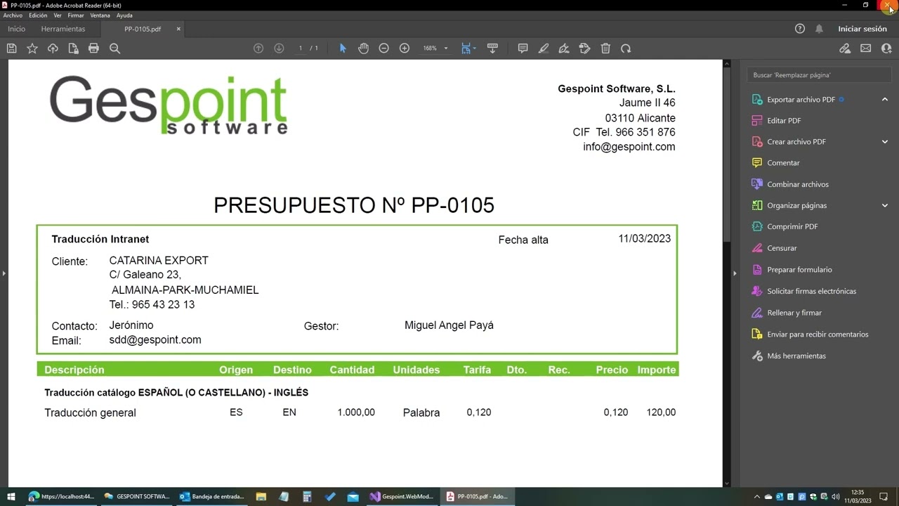The width and height of the screenshot is (899, 506).
Task: Click the sign document pen icon
Action: (x=564, y=48)
